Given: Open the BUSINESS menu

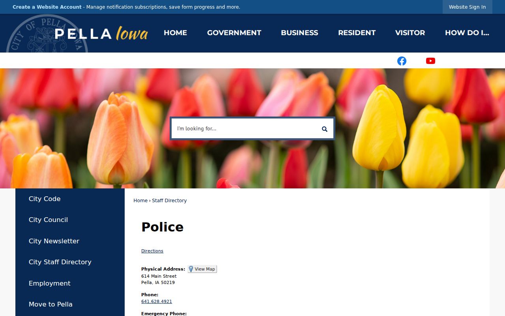Looking at the screenshot, I should click(299, 33).
